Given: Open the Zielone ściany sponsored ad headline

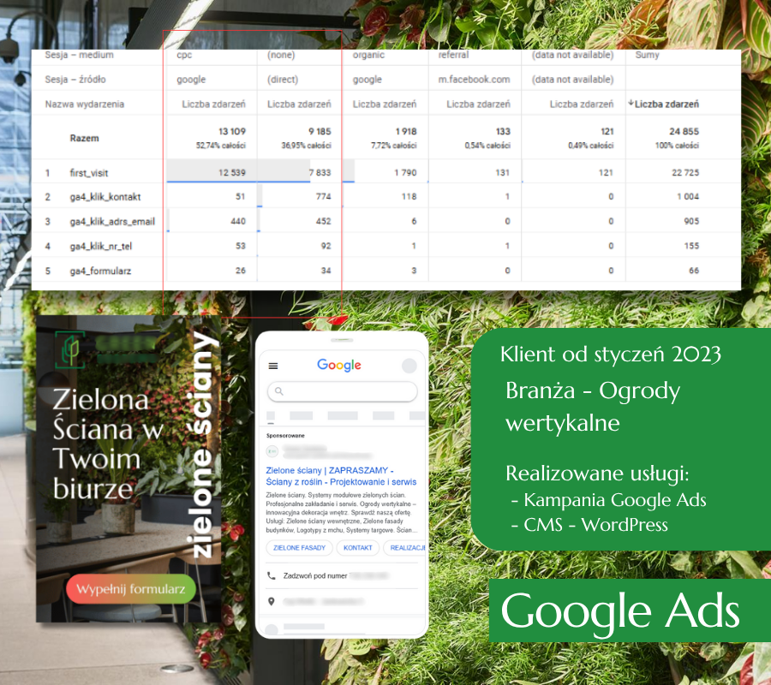Looking at the screenshot, I should pyautogui.click(x=341, y=476).
